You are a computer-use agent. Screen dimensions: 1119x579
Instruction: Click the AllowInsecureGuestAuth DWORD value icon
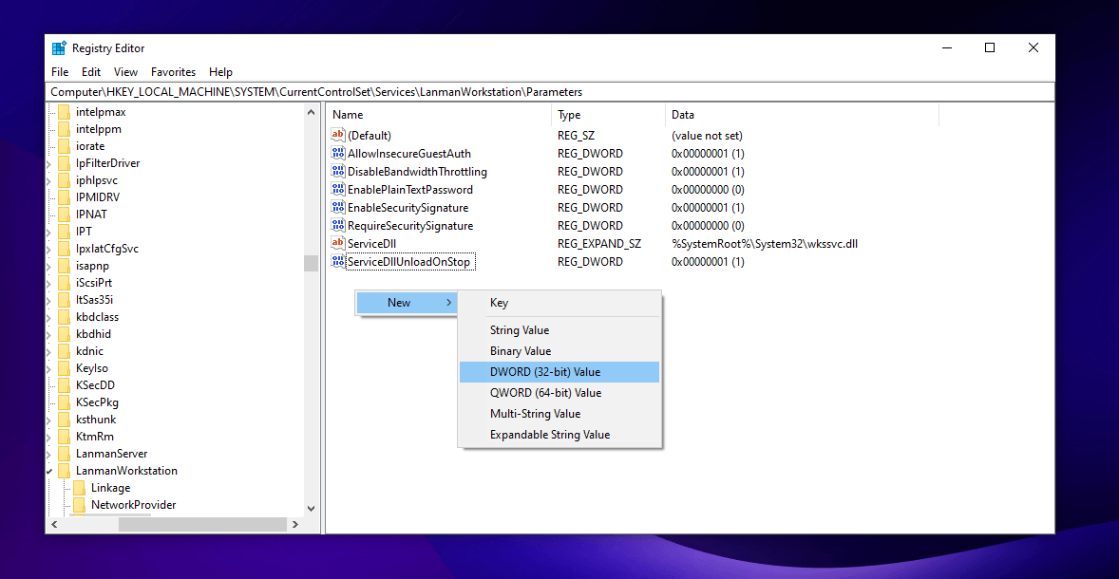tap(338, 154)
